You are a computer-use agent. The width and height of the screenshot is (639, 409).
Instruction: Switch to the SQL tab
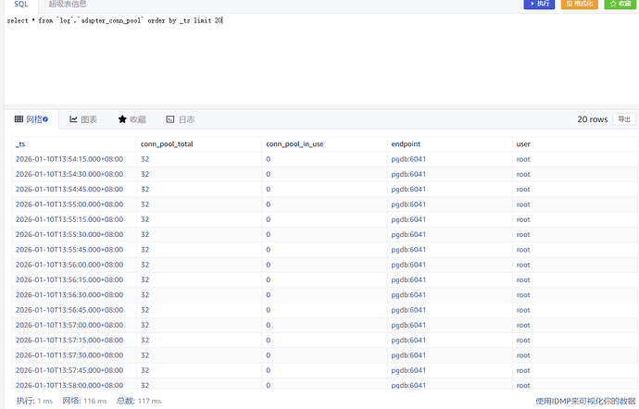coord(20,5)
